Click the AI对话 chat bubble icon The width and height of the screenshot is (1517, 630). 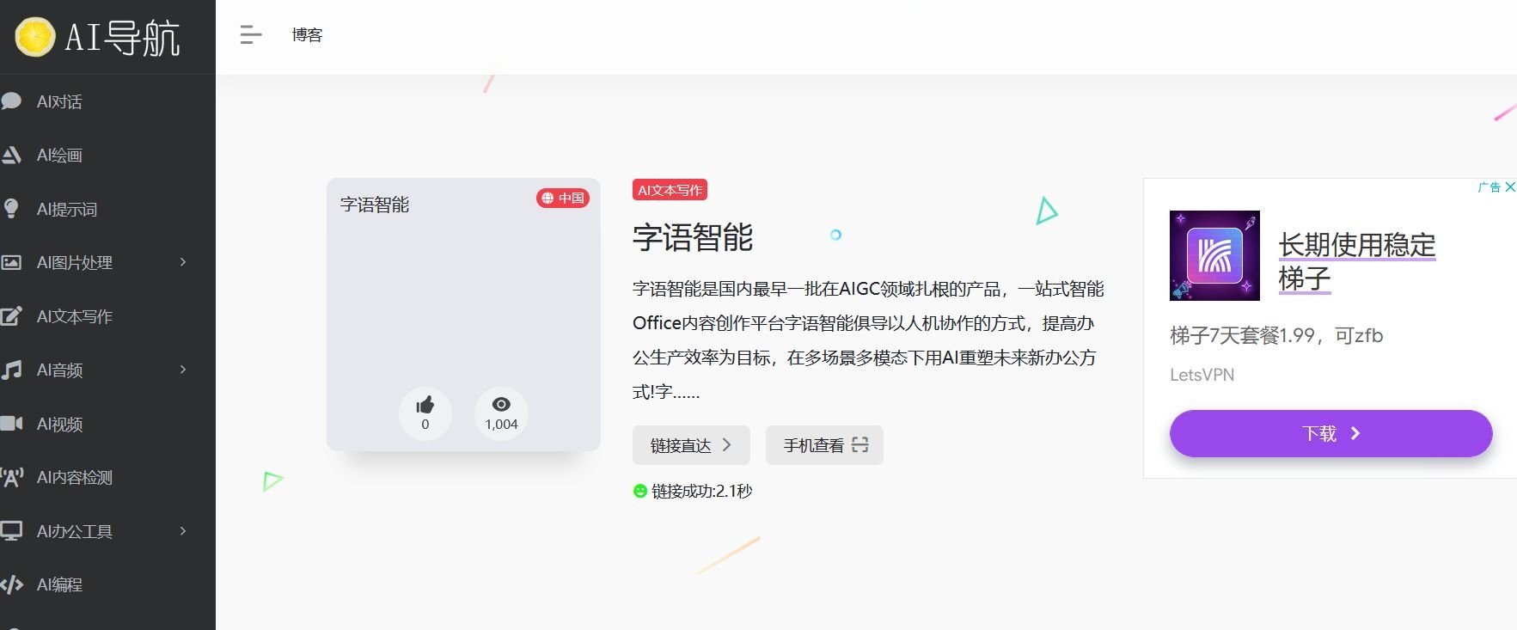click(x=11, y=101)
